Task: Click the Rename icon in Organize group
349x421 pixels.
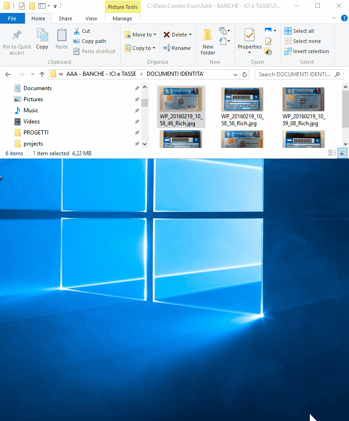Action: pyautogui.click(x=167, y=48)
